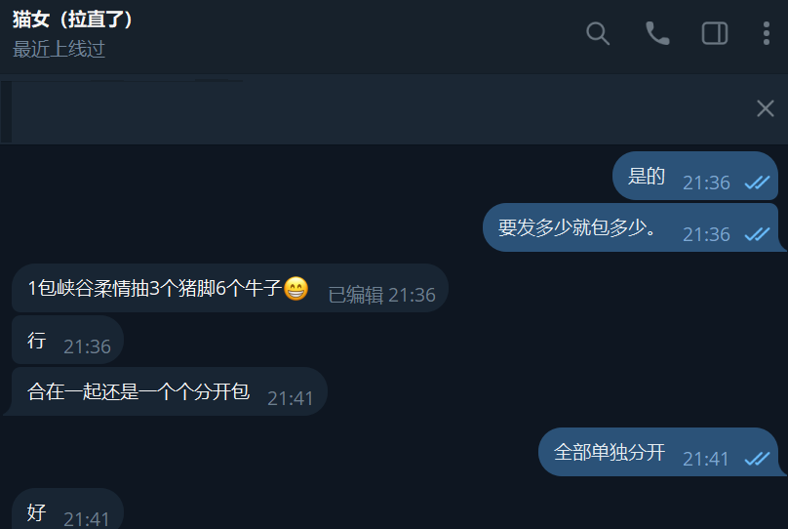Click the 最近上线过 status text
This screenshot has height=529, width=788.
(x=59, y=49)
